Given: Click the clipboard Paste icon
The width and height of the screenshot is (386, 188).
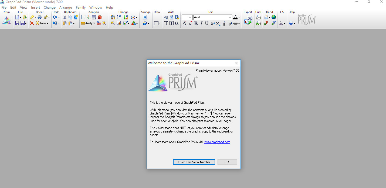Looking at the screenshot, I should pos(65,23).
